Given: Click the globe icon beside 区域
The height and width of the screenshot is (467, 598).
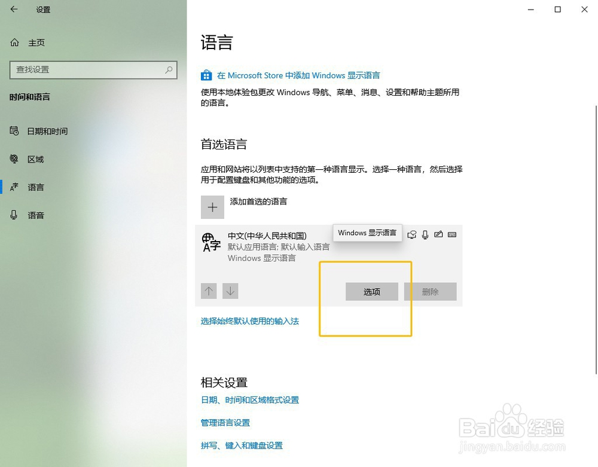Looking at the screenshot, I should coord(14,159).
